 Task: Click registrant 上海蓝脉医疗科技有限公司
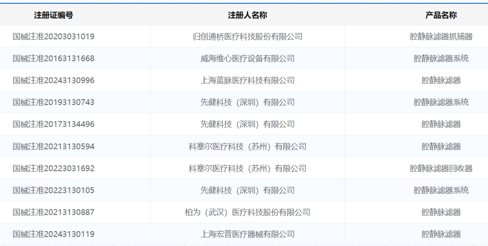[248, 80]
